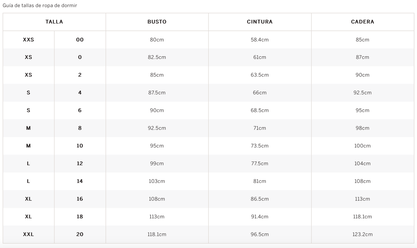Image resolution: width=417 pixels, height=248 pixels.
Task: Click the 'Guía de tallas de ropa de dormir' title
Action: 40,5
